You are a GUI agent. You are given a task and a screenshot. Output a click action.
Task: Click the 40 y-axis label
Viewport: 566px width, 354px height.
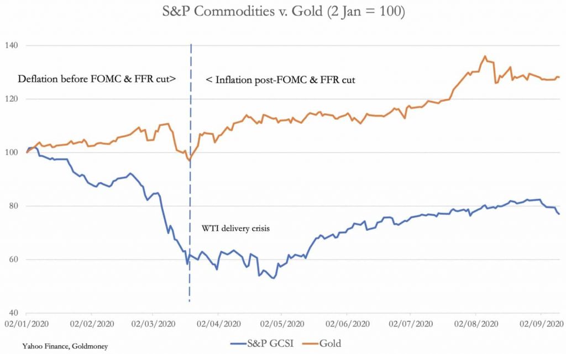click(x=13, y=313)
